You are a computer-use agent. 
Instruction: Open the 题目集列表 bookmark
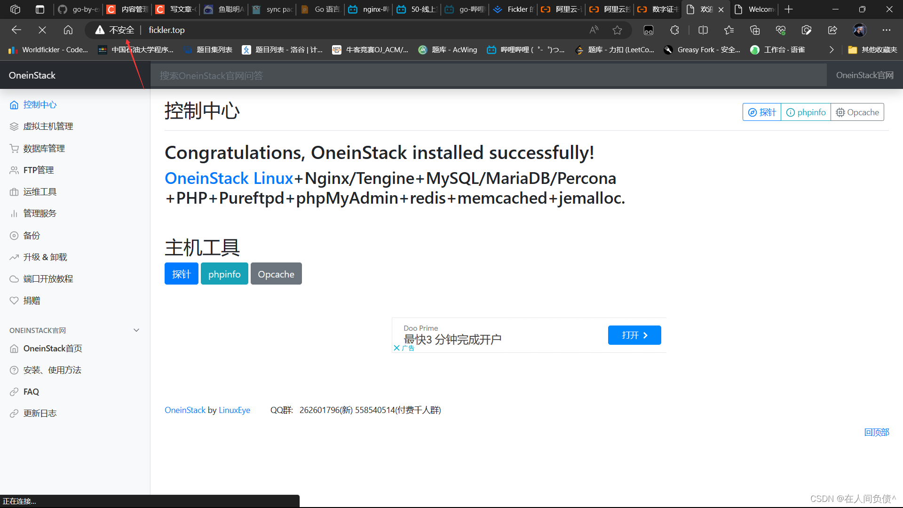pyautogui.click(x=208, y=50)
